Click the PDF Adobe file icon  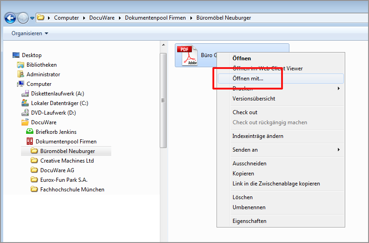pos(187,56)
